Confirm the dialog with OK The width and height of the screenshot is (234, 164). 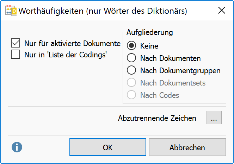pos(107,147)
